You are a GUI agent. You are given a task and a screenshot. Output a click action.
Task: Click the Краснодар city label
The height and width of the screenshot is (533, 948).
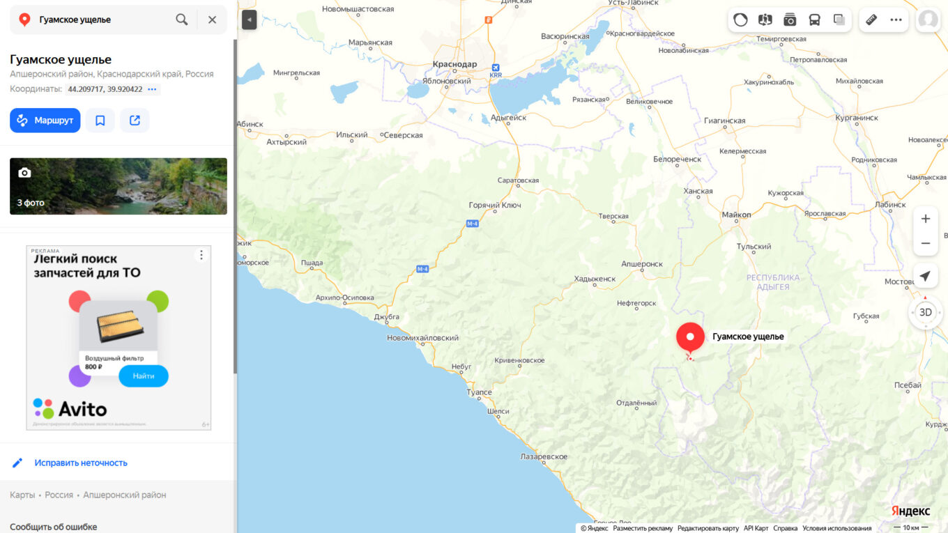click(454, 64)
